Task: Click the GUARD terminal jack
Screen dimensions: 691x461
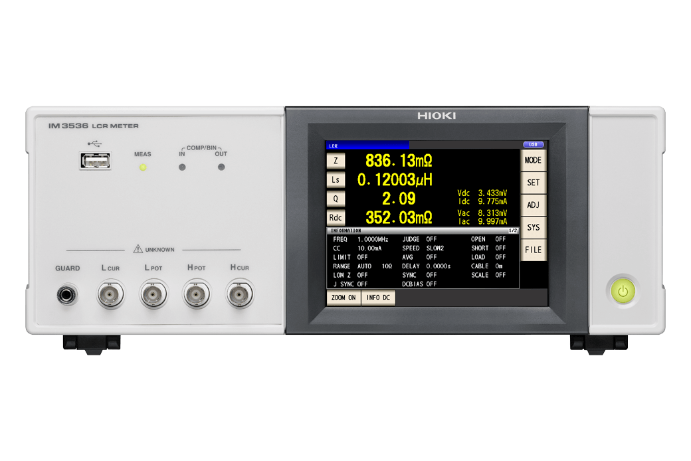Action: pos(67,293)
